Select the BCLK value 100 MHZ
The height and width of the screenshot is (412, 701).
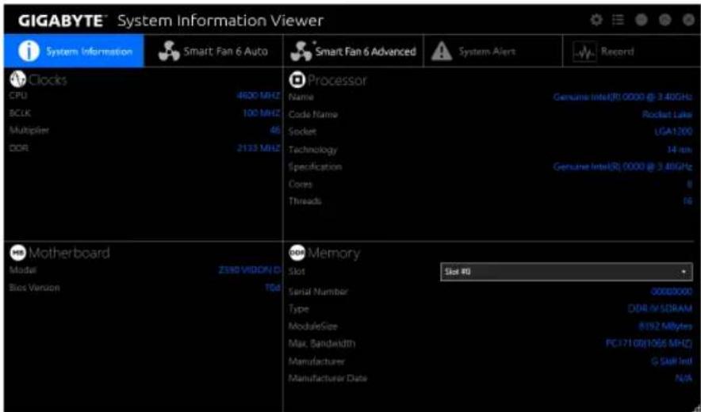pyautogui.click(x=262, y=113)
